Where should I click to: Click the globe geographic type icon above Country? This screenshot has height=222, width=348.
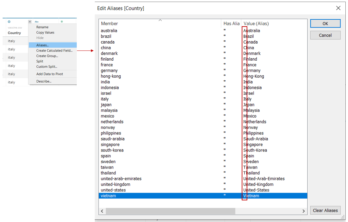tap(9, 22)
